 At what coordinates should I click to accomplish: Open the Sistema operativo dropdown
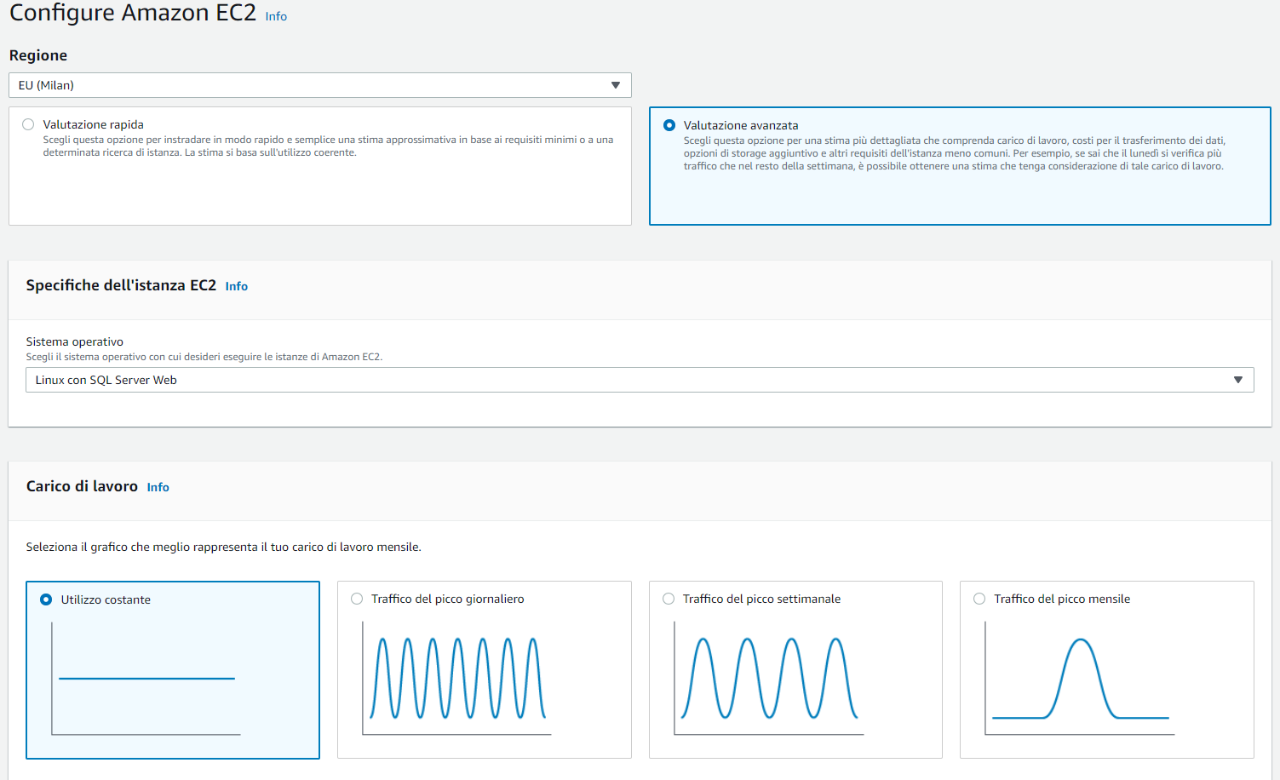coord(630,380)
